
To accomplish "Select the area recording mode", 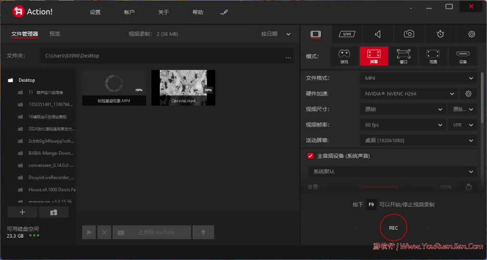I will pyautogui.click(x=433, y=56).
